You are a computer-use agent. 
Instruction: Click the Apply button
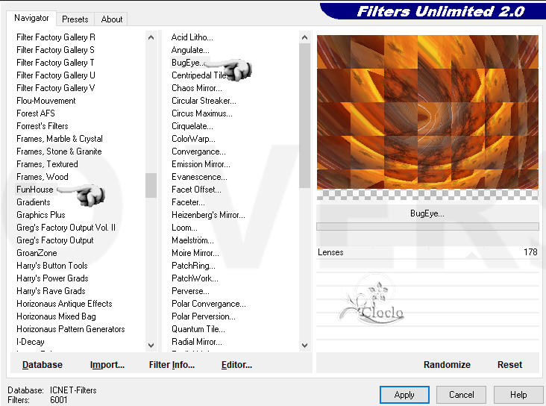point(404,395)
